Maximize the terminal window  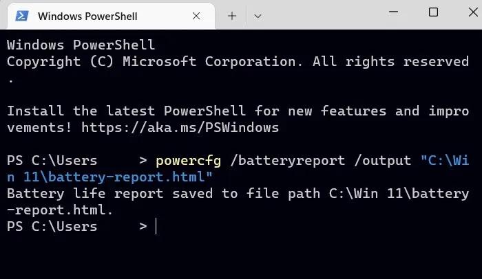click(433, 12)
